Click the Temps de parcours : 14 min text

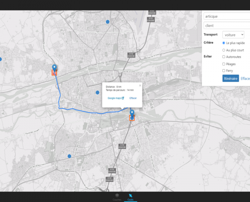[120, 90]
